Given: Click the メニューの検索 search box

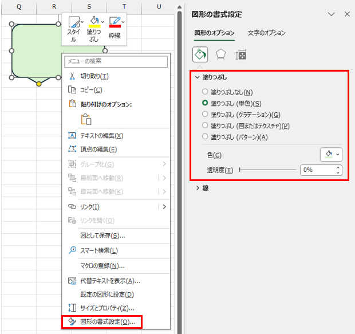Looking at the screenshot, I should pos(116,61).
